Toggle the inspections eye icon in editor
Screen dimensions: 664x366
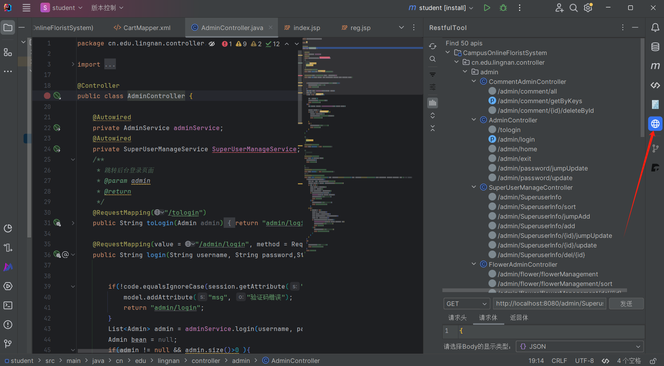click(x=212, y=44)
